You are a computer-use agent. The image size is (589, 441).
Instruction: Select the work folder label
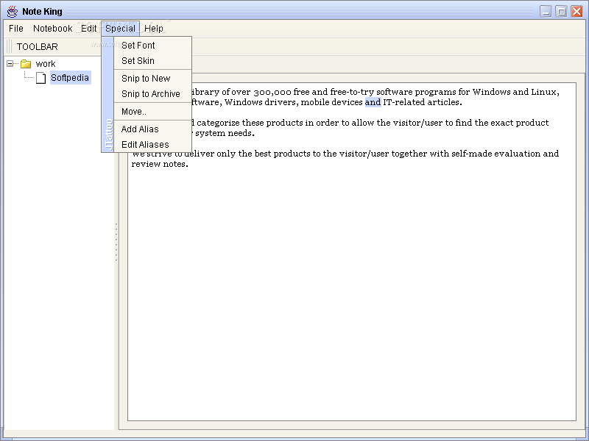[x=46, y=64]
